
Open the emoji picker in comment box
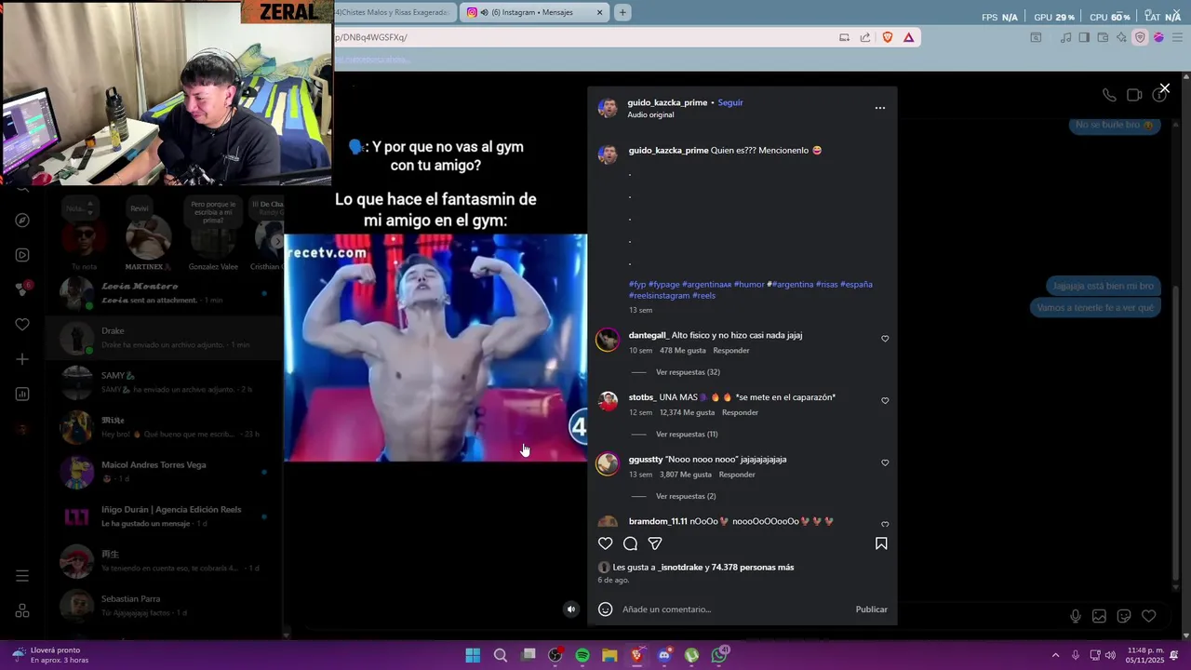(x=605, y=610)
